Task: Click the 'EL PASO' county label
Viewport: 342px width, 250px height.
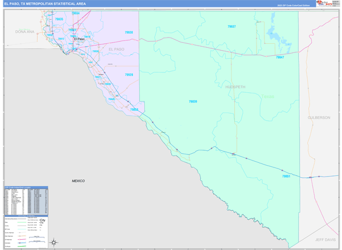Action: pos(116,49)
